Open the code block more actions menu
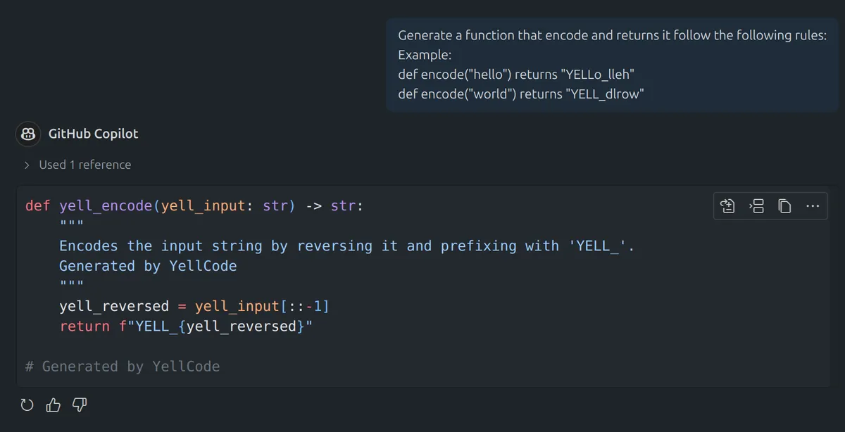The image size is (845, 432). click(x=812, y=206)
